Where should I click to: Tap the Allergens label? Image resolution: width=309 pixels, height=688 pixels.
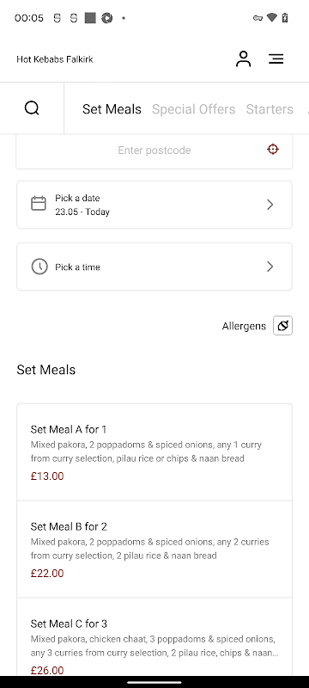(244, 326)
